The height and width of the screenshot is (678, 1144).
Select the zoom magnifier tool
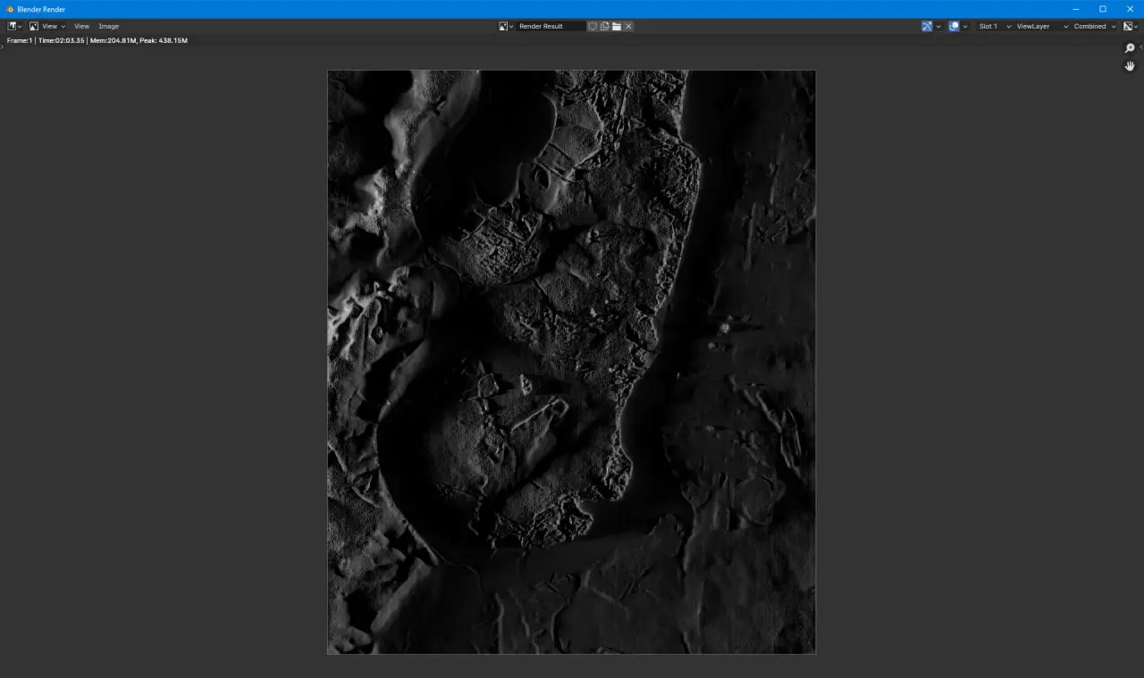(1130, 48)
